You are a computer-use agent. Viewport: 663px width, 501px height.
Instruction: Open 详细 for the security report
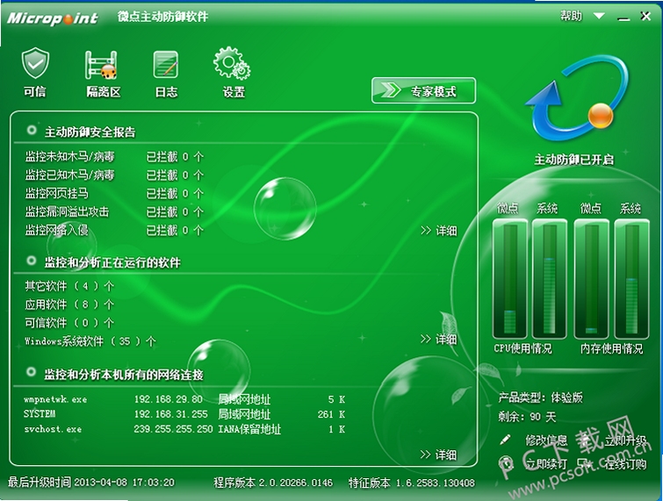click(x=439, y=231)
